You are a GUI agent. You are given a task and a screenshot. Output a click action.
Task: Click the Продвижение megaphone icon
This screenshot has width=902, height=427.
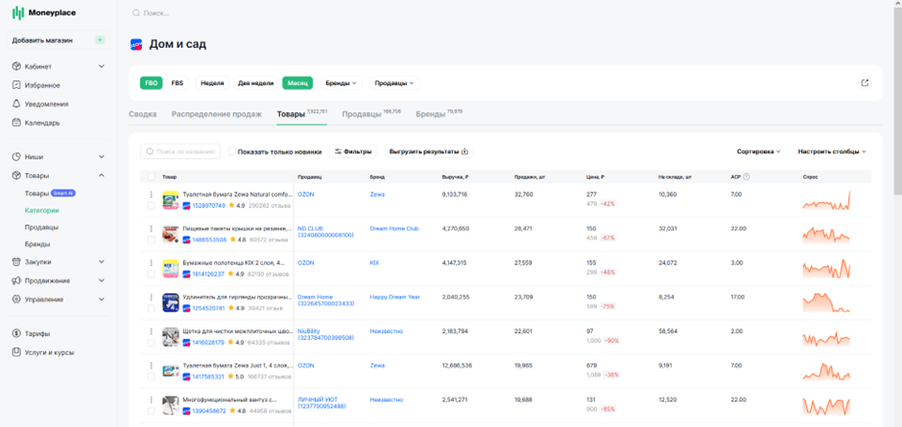(16, 281)
